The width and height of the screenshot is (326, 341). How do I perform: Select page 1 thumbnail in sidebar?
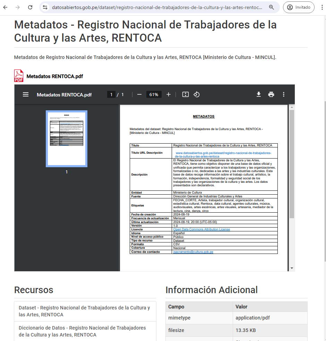pyautogui.click(x=67, y=138)
